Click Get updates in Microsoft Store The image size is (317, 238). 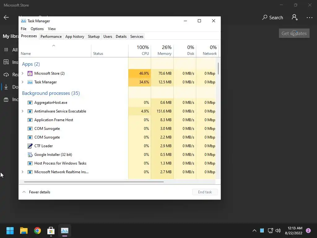(x=294, y=33)
